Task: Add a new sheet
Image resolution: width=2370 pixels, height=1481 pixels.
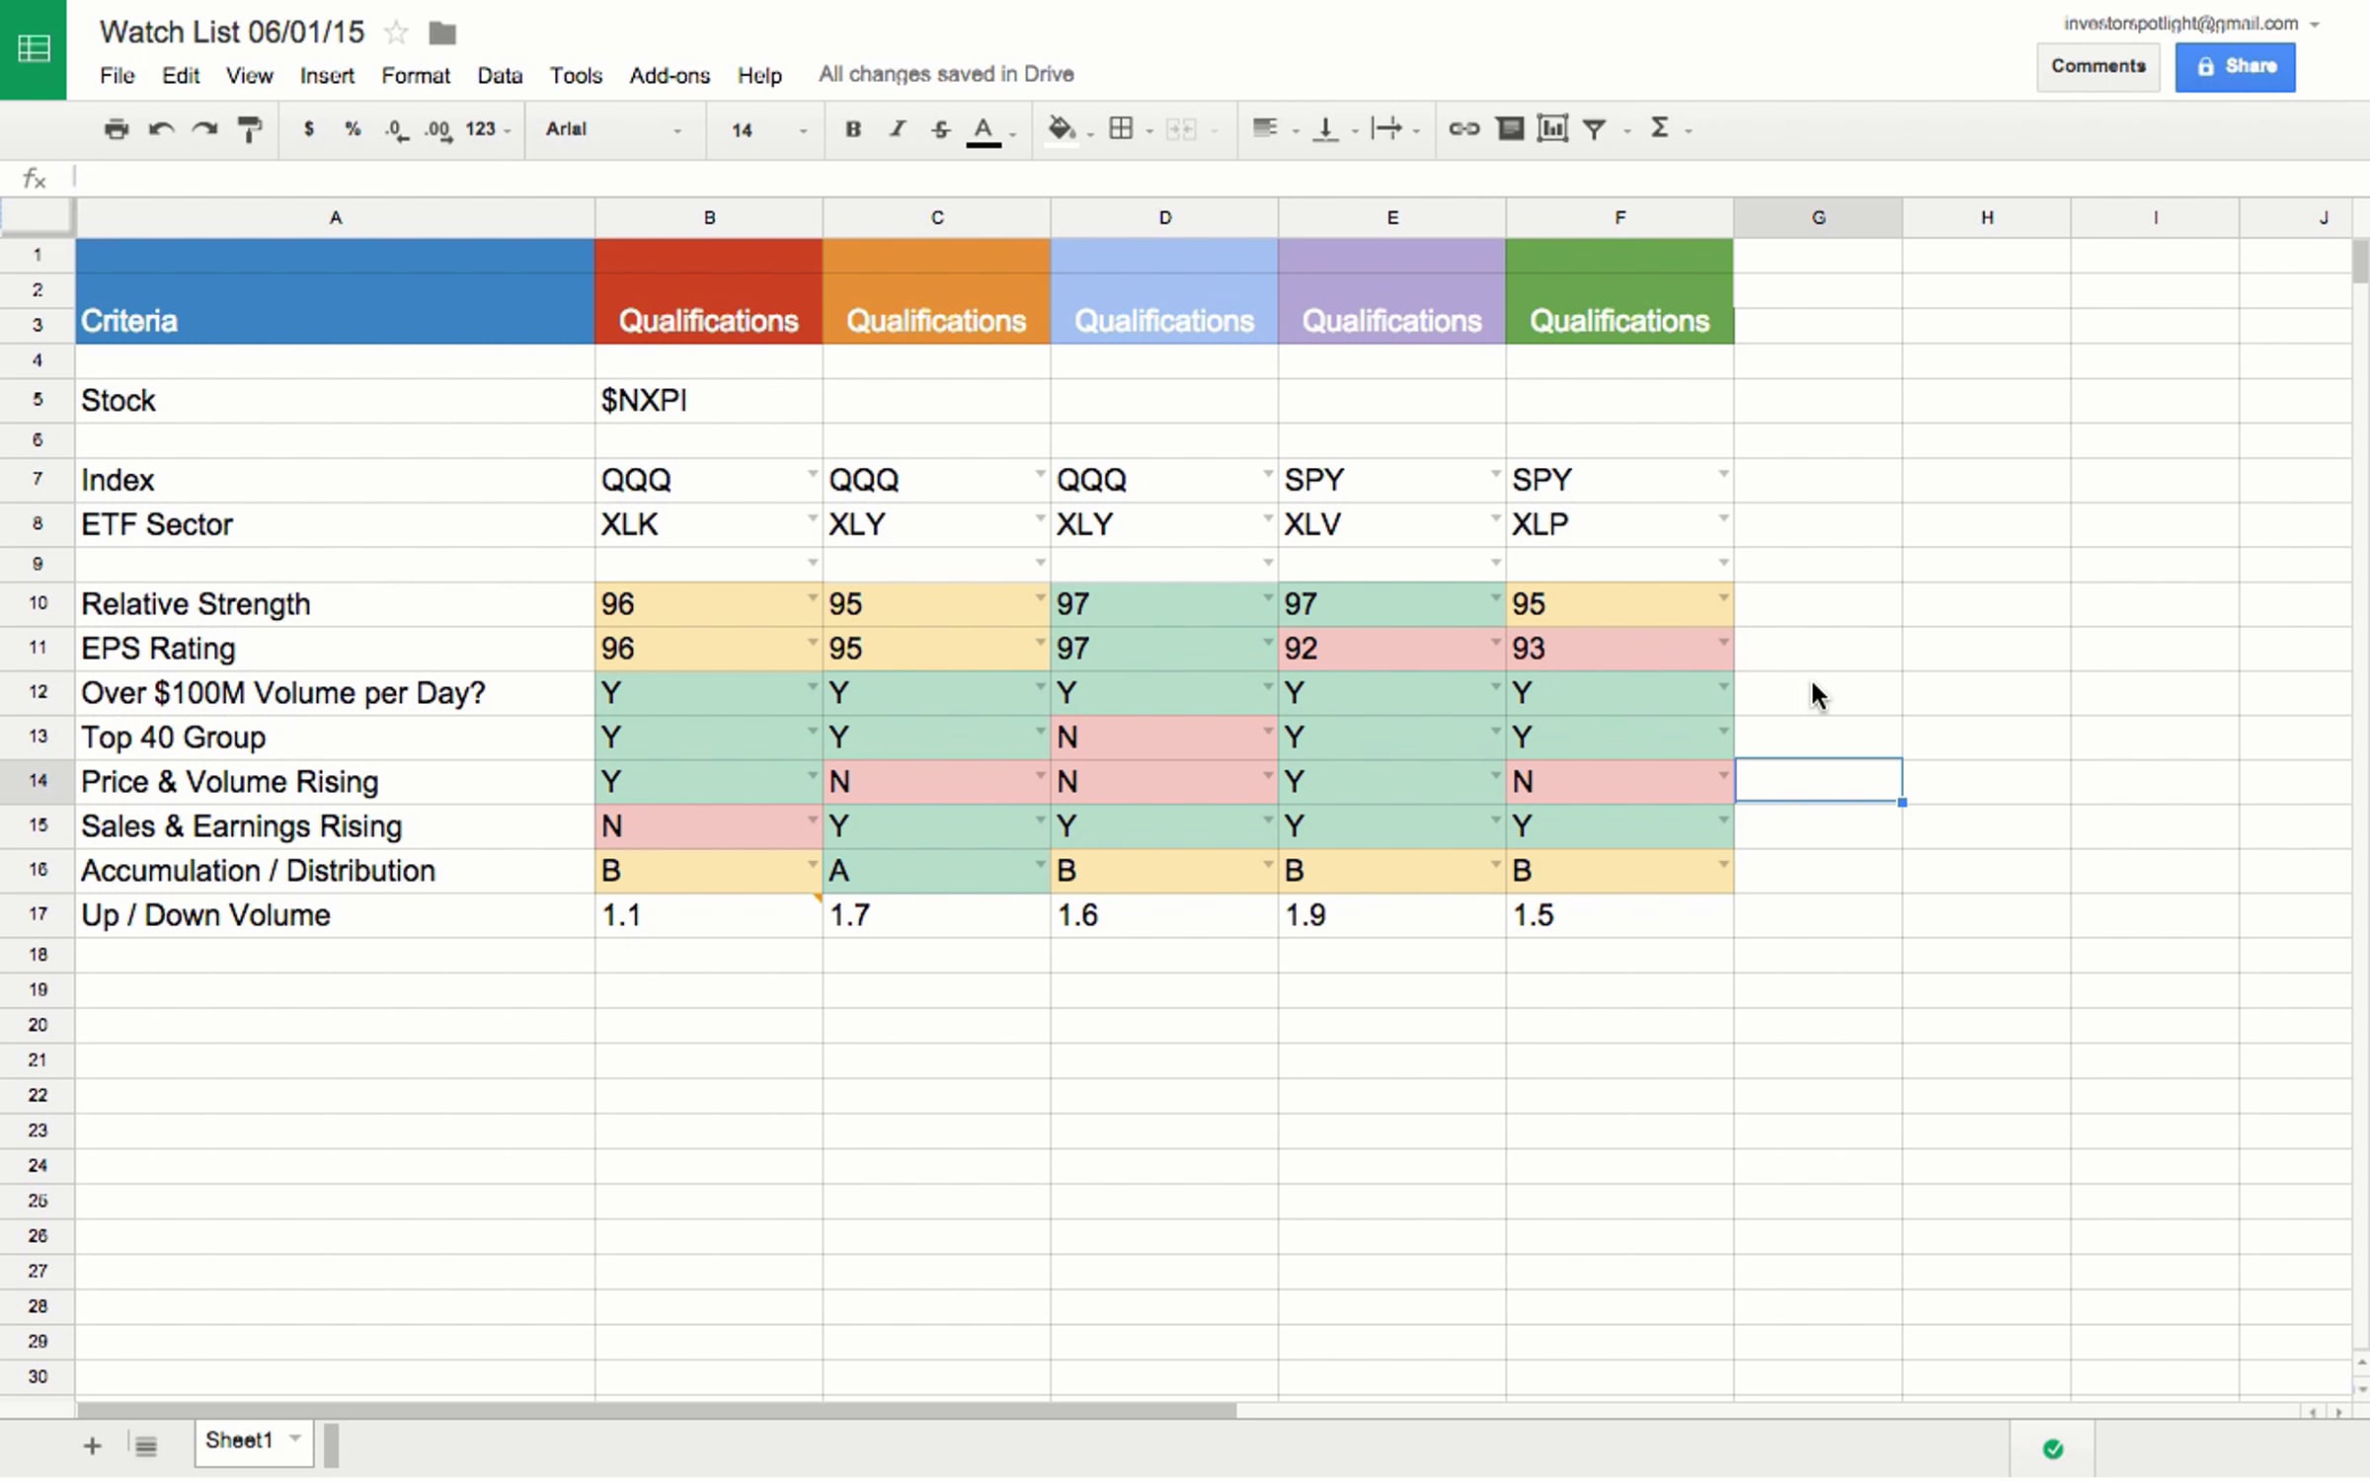Action: coord(92,1446)
